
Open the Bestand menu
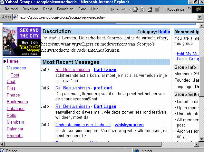click(x=11, y=9)
